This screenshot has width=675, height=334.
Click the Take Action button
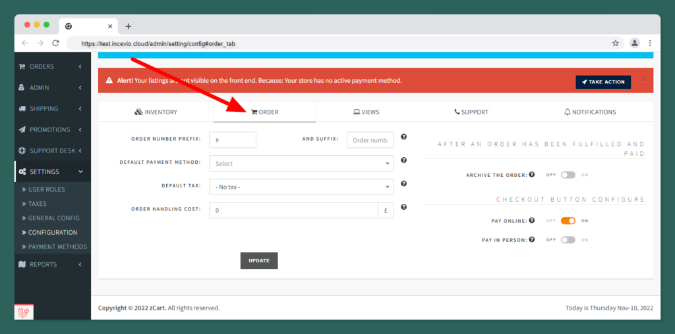602,82
